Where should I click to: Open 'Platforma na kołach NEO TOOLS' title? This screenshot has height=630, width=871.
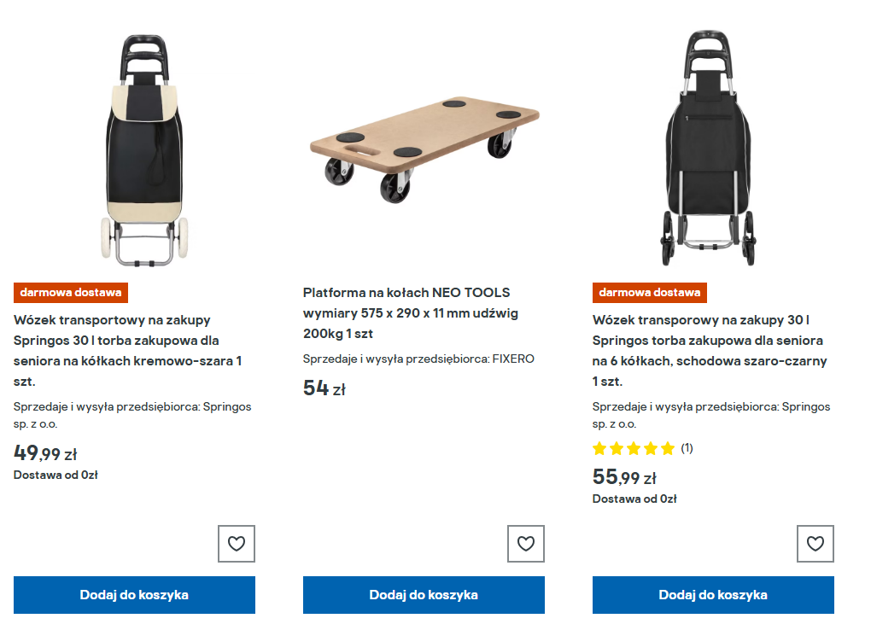point(411,313)
